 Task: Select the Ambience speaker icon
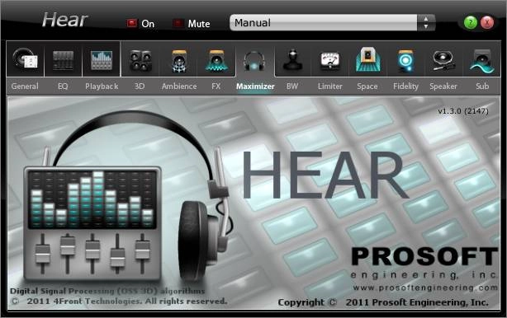tap(179, 60)
